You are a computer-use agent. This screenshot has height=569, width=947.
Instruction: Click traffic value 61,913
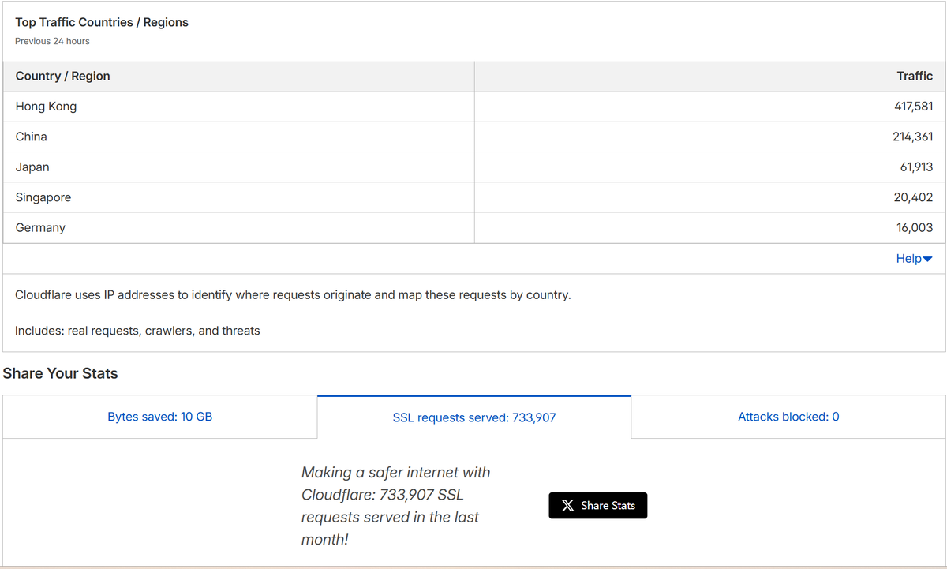[x=916, y=167]
